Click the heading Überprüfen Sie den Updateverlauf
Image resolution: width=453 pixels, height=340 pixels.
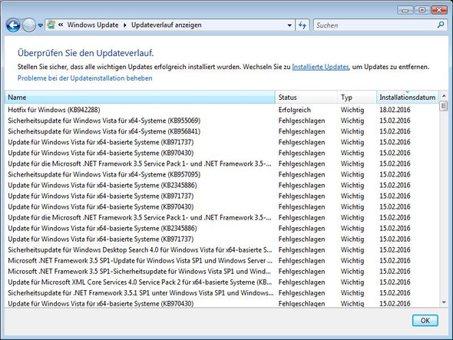click(85, 53)
